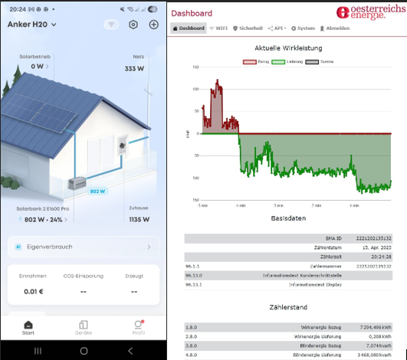Click the Zählerstand section heading
Image resolution: width=407 pixels, height=360 pixels.
(288, 307)
